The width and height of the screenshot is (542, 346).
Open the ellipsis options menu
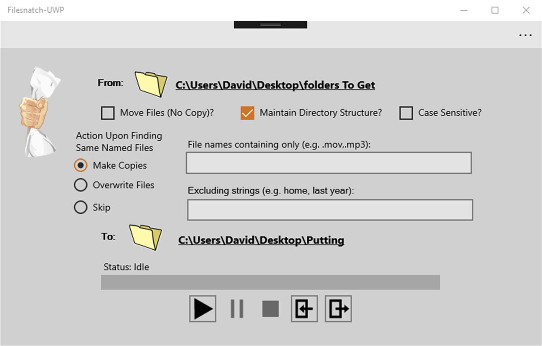pyautogui.click(x=525, y=35)
